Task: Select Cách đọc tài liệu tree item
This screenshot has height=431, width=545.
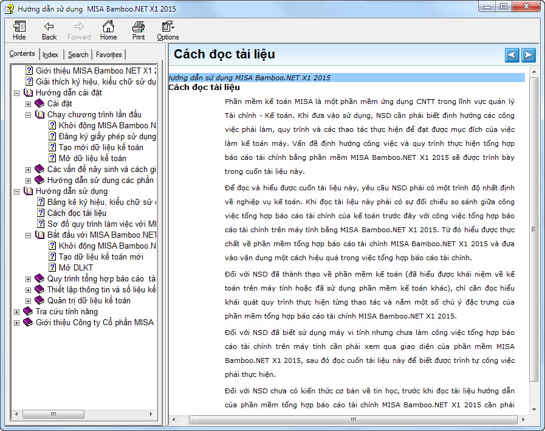Action: [x=77, y=213]
